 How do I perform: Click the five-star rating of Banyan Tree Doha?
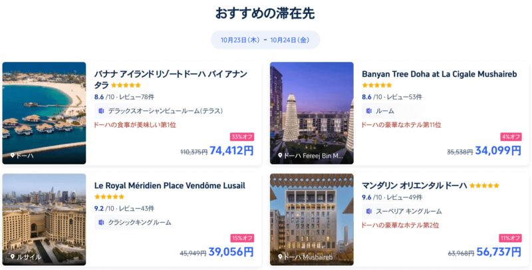coord(376,85)
